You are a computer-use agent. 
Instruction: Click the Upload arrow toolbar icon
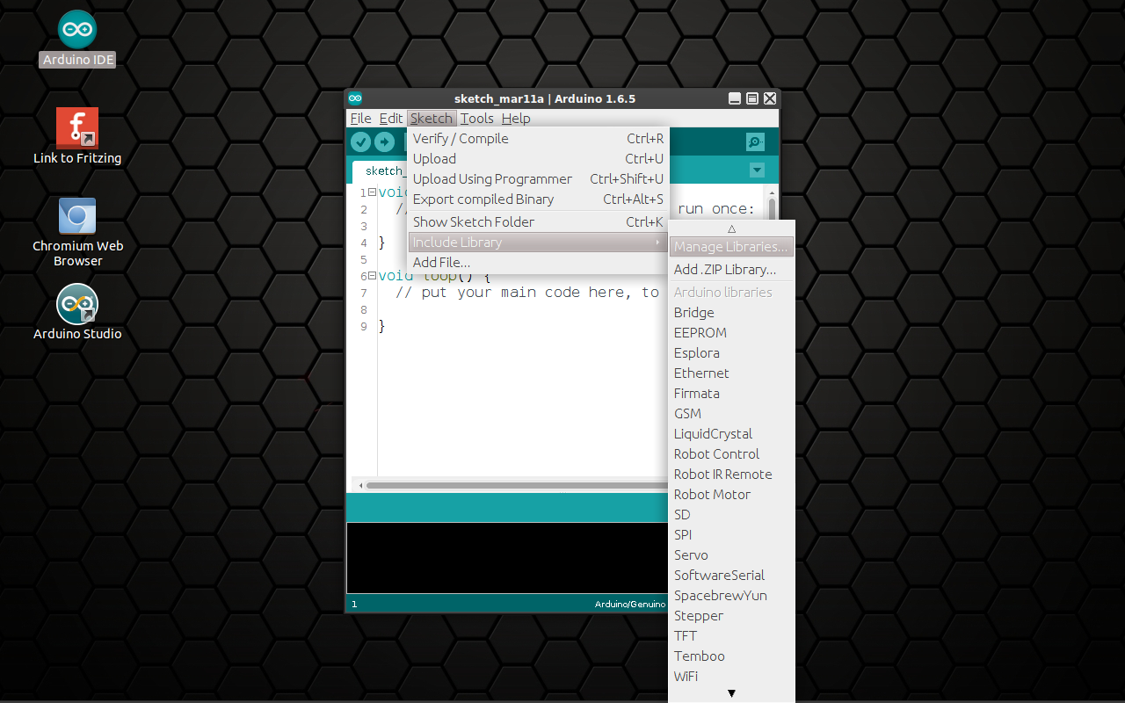[x=384, y=142]
